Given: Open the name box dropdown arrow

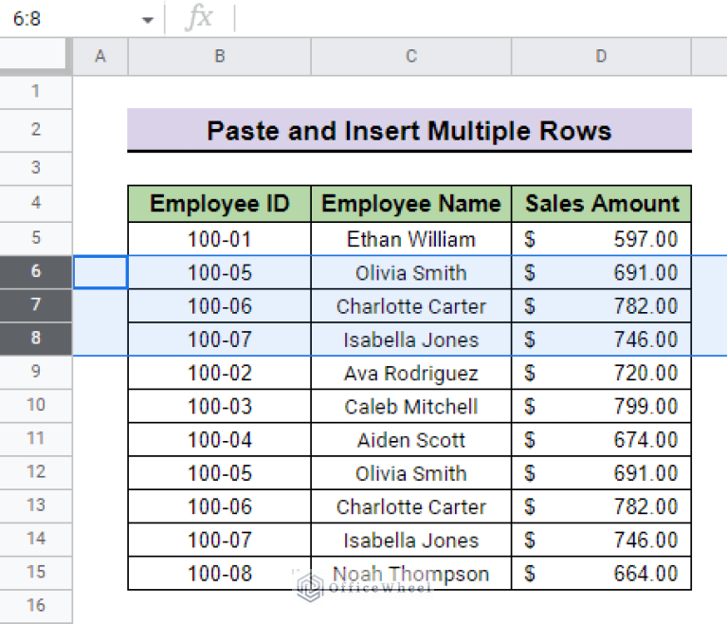Looking at the screenshot, I should [148, 20].
